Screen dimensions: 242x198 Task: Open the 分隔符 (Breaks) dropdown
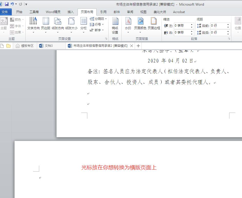tap(97, 19)
